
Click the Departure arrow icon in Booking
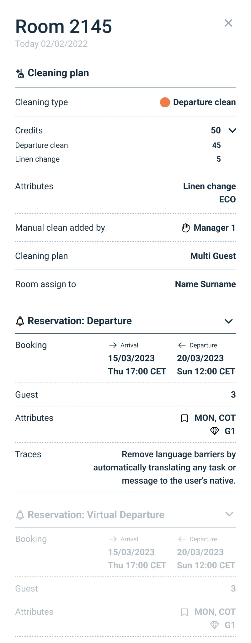[182, 345]
